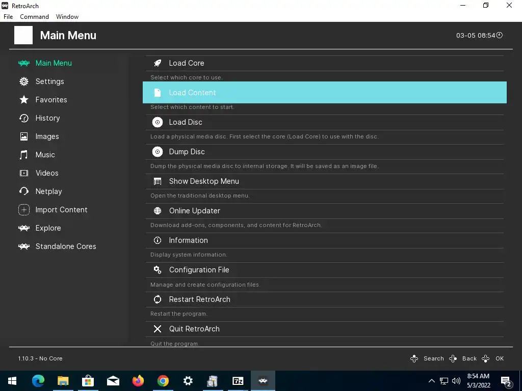Image resolution: width=522 pixels, height=391 pixels.
Task: Click the Main Menu invader icon in sidebar
Action: point(24,63)
